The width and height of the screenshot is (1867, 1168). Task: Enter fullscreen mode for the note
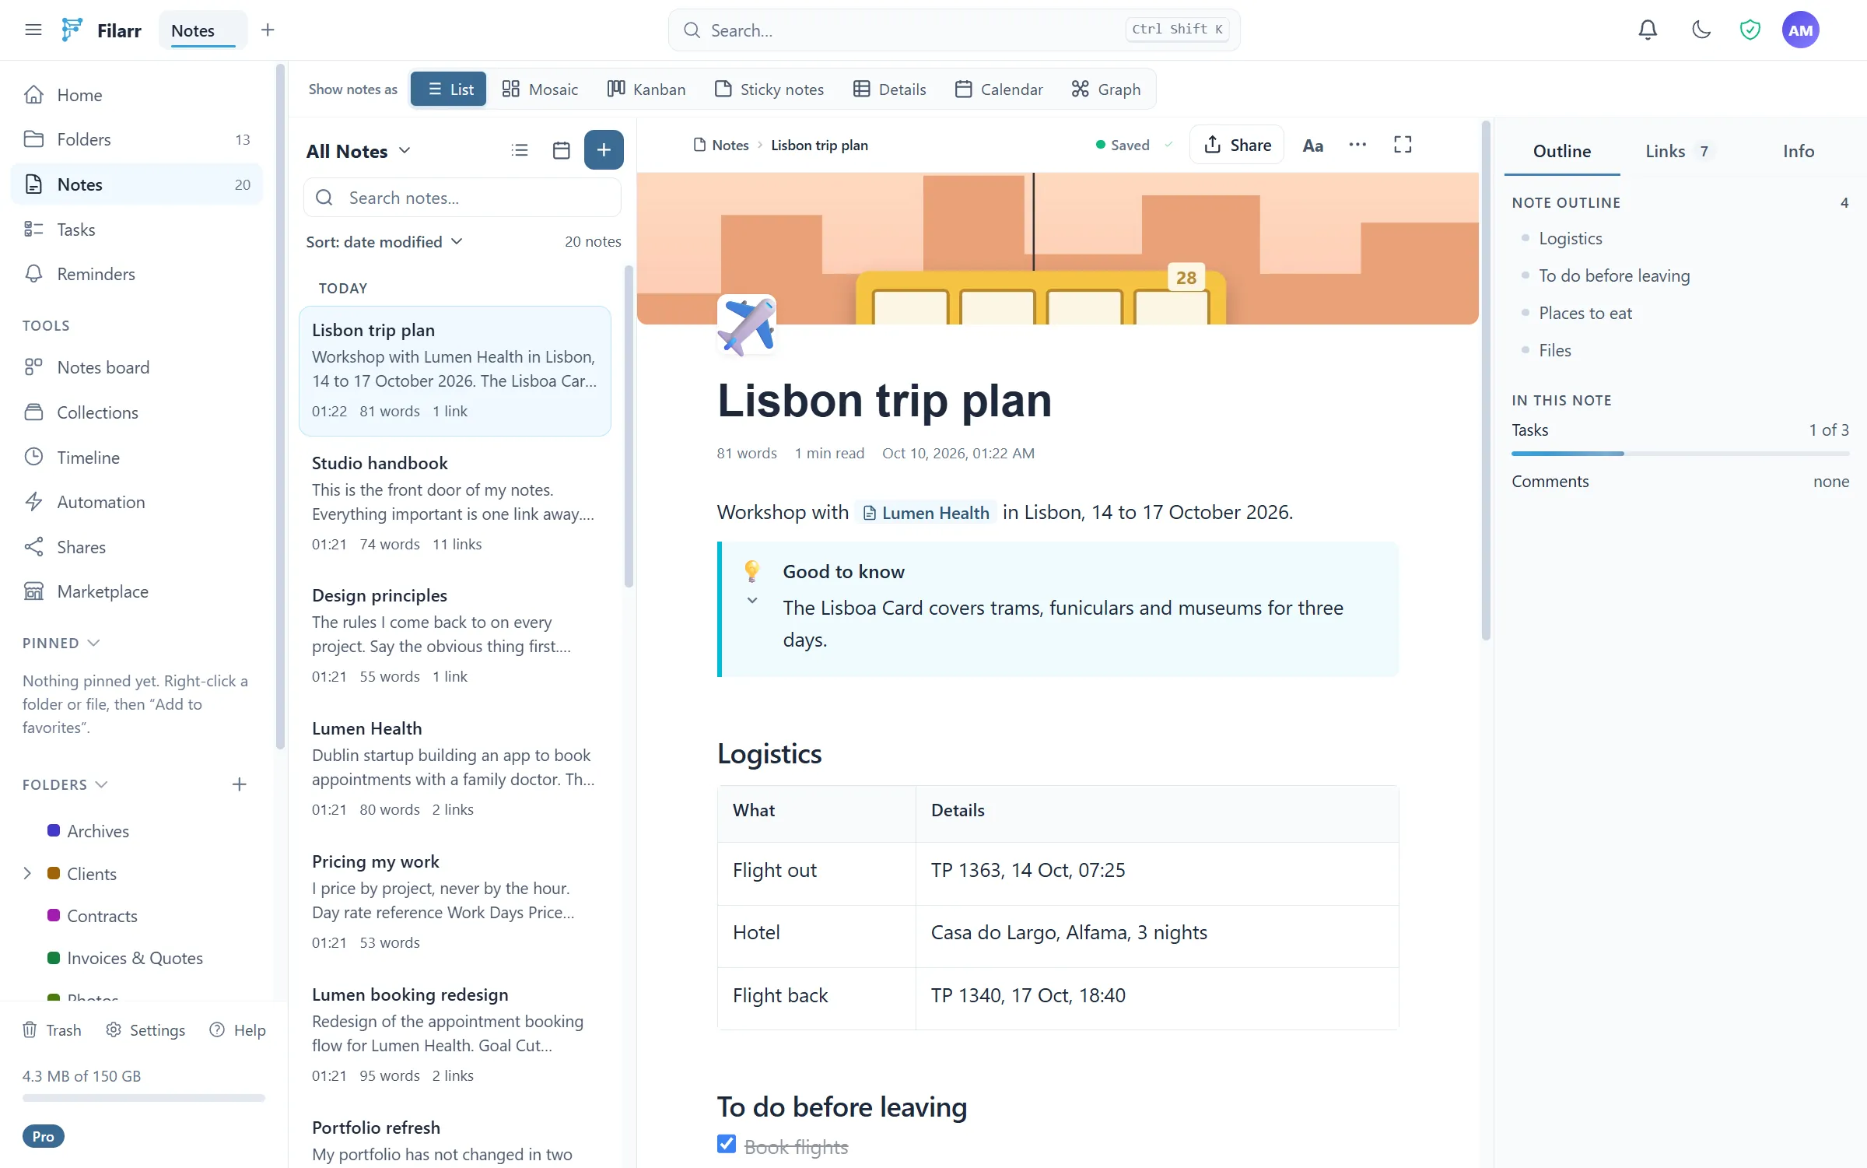click(x=1402, y=145)
